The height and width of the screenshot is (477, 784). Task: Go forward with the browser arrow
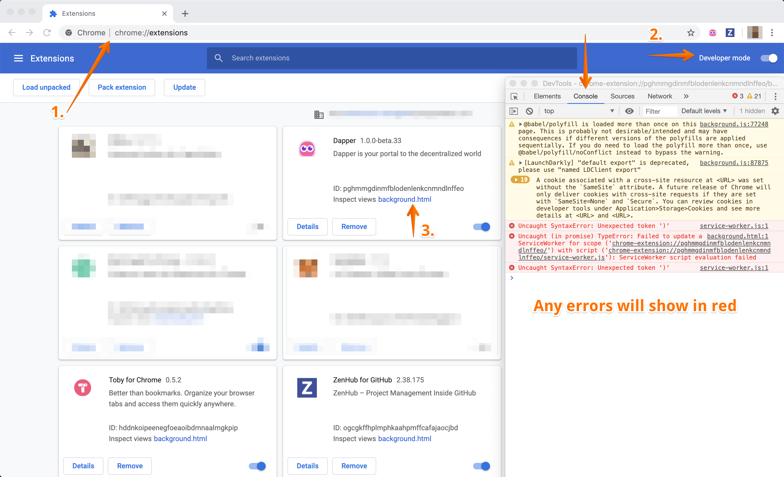(x=29, y=32)
